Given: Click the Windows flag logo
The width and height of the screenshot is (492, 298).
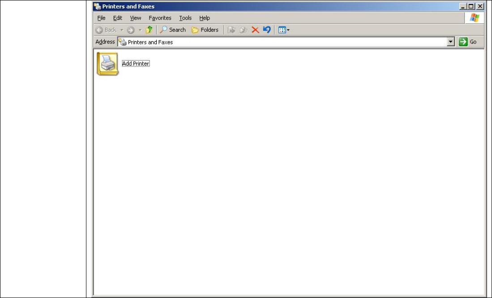Looking at the screenshot, I should (x=475, y=18).
